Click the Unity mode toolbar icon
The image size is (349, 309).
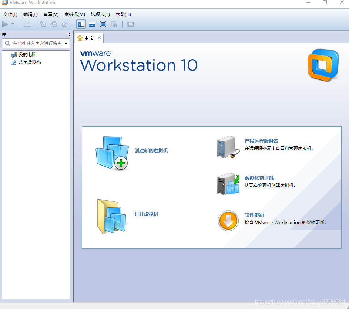coord(114,24)
